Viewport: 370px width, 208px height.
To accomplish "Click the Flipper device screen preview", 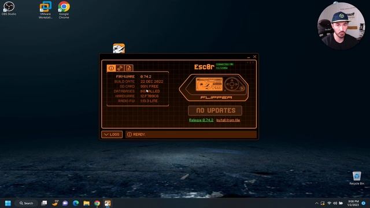I will pyautogui.click(x=209, y=84).
